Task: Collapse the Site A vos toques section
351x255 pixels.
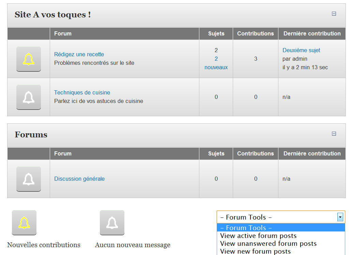Action: [334, 14]
